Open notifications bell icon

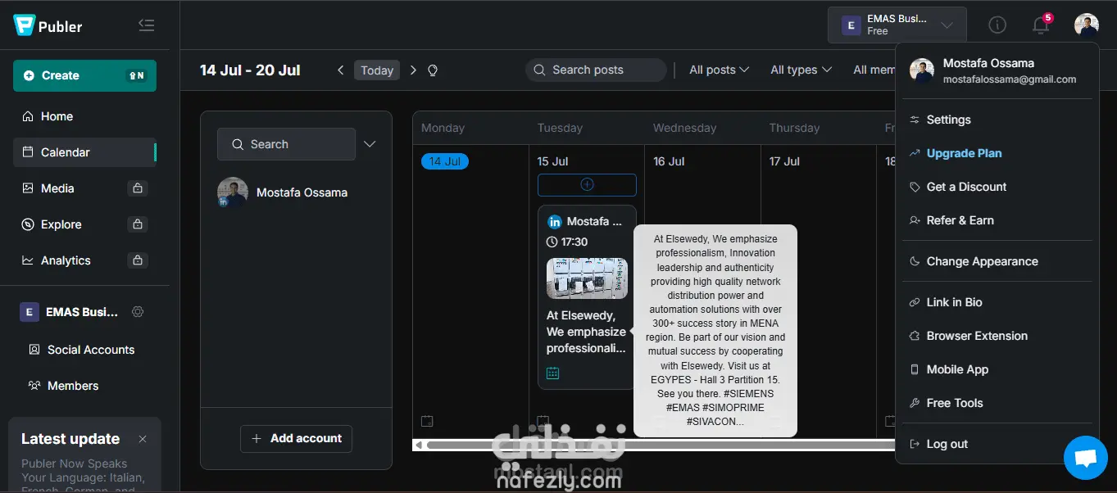pyautogui.click(x=1041, y=25)
